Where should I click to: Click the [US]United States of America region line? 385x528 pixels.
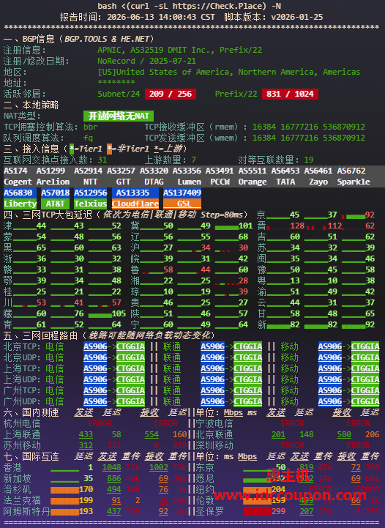point(229,72)
